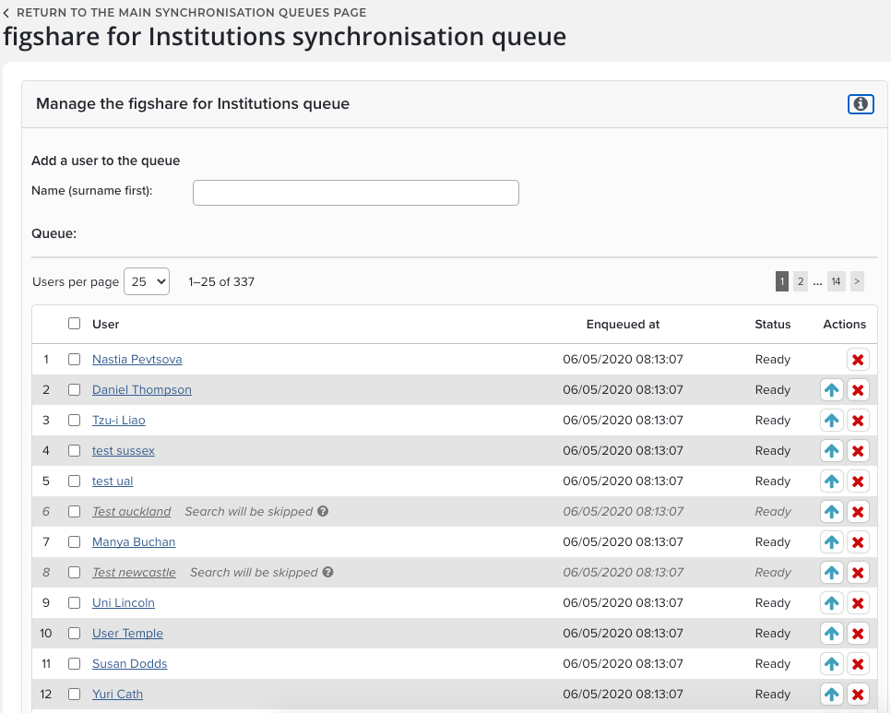Remove Nastia Pevtsova from the queue
The height and width of the screenshot is (713, 891).
[x=858, y=360]
